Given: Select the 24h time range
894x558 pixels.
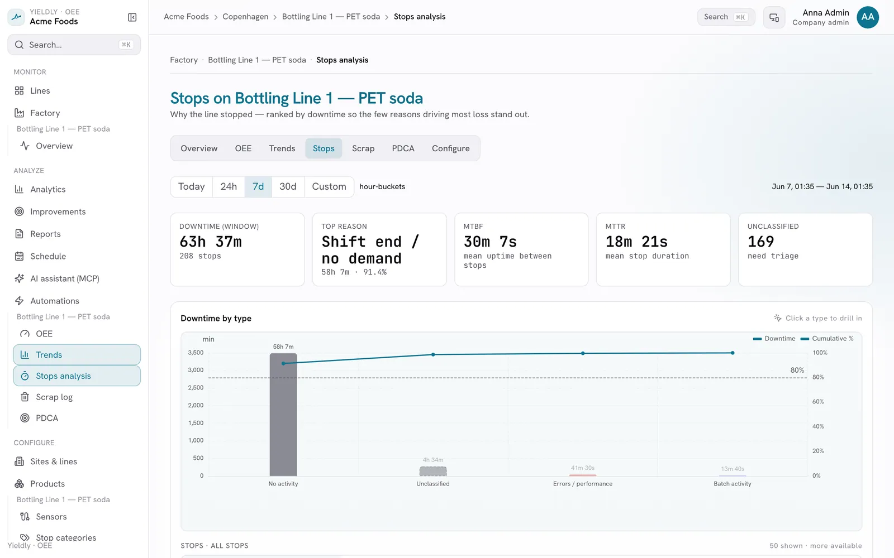Looking at the screenshot, I should click(x=229, y=186).
